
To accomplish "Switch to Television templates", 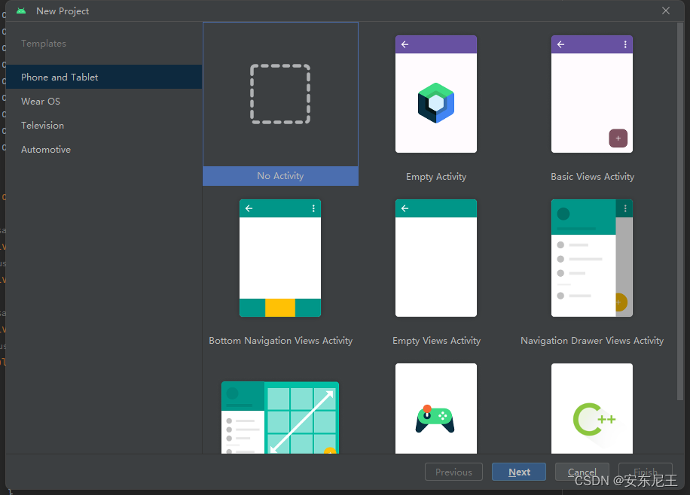I will click(x=104, y=126).
